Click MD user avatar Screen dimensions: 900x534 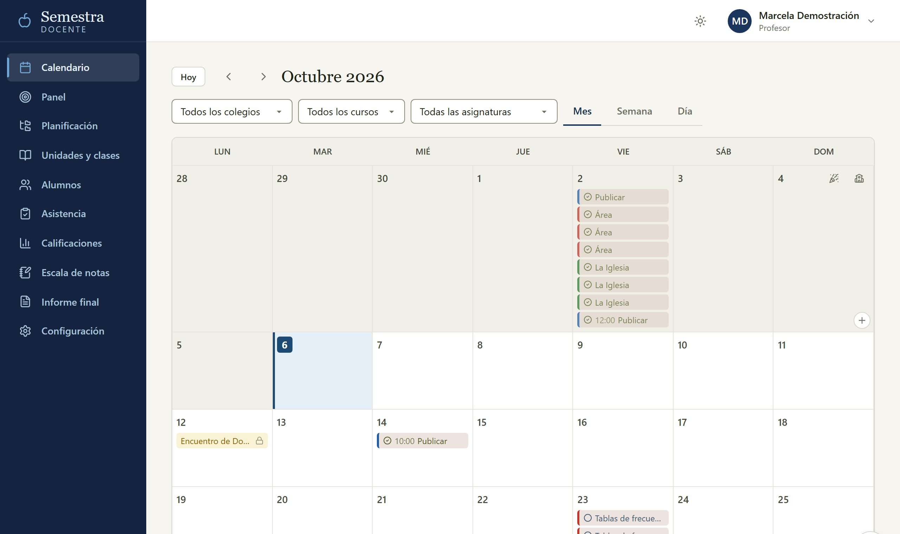pos(739,21)
